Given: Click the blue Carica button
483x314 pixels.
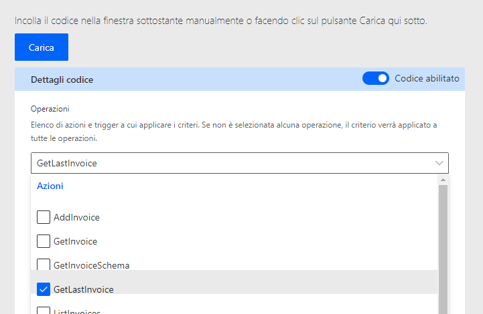Looking at the screenshot, I should point(42,47).
